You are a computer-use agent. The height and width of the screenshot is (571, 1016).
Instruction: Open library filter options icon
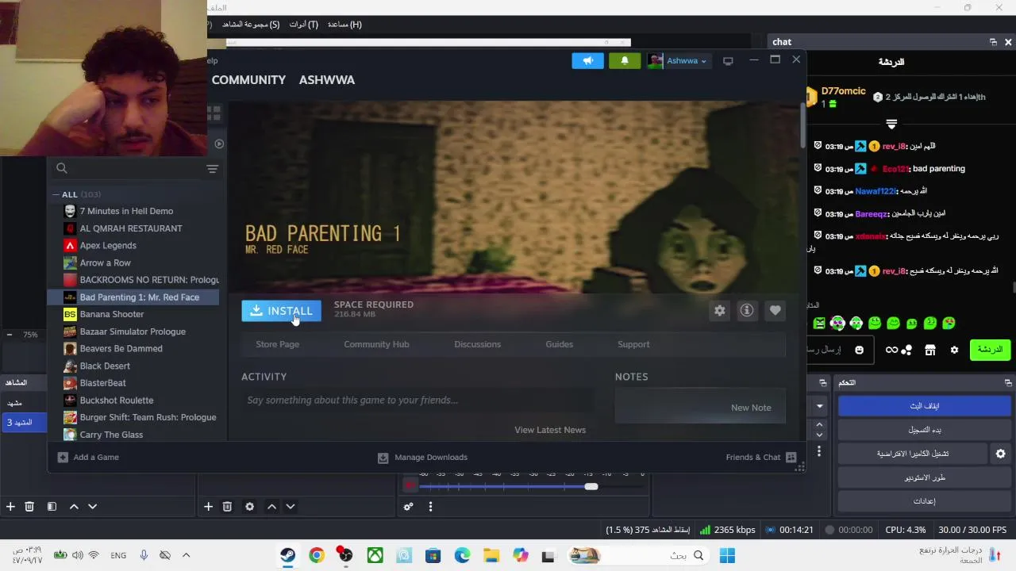[x=212, y=169]
